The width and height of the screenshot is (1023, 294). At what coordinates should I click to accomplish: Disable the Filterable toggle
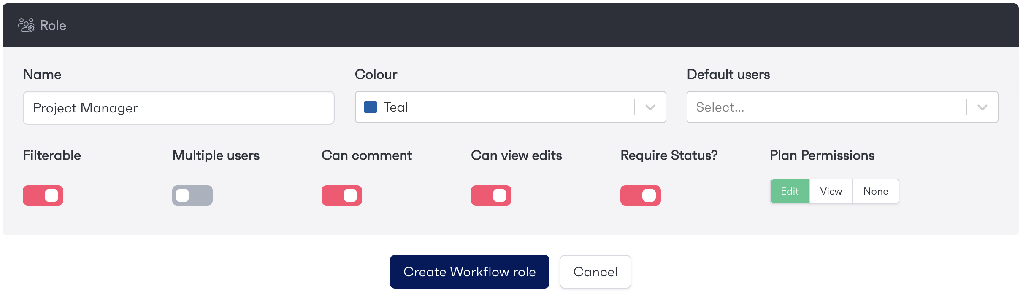tap(43, 195)
